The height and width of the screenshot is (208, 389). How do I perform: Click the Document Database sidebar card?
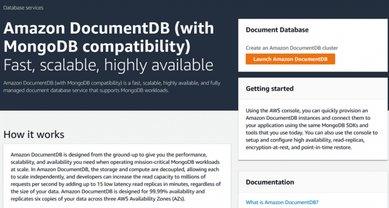(313, 45)
